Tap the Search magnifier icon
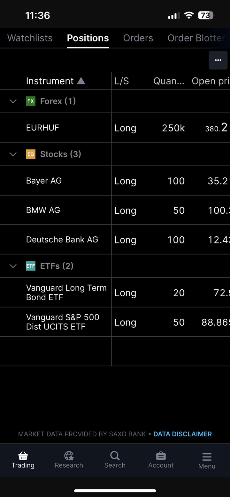Viewport: 230px width, 497px height. coord(115,456)
